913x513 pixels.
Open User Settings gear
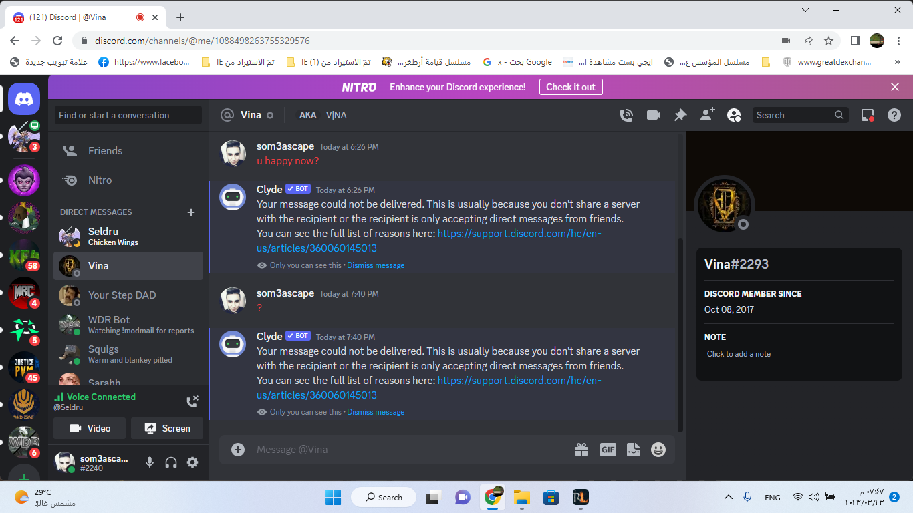[192, 462]
